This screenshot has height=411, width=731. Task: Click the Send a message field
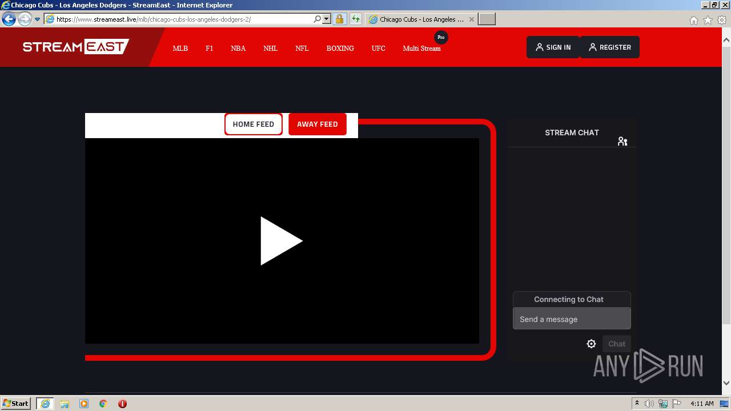tap(572, 319)
